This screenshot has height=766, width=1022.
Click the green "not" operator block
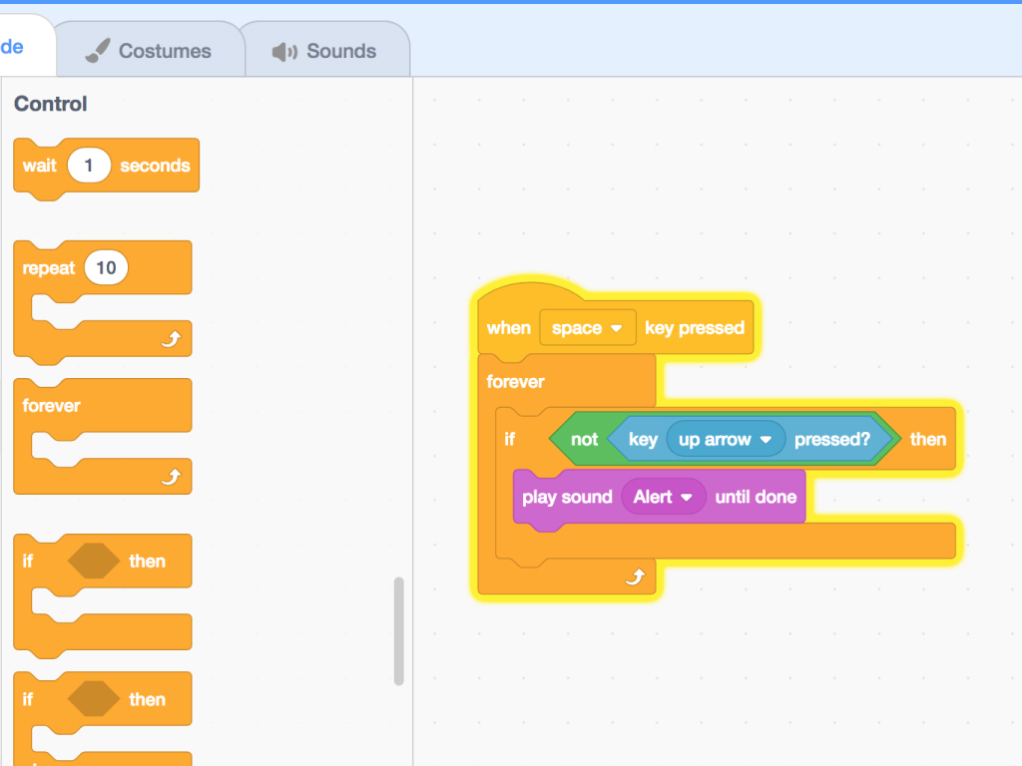coord(585,440)
